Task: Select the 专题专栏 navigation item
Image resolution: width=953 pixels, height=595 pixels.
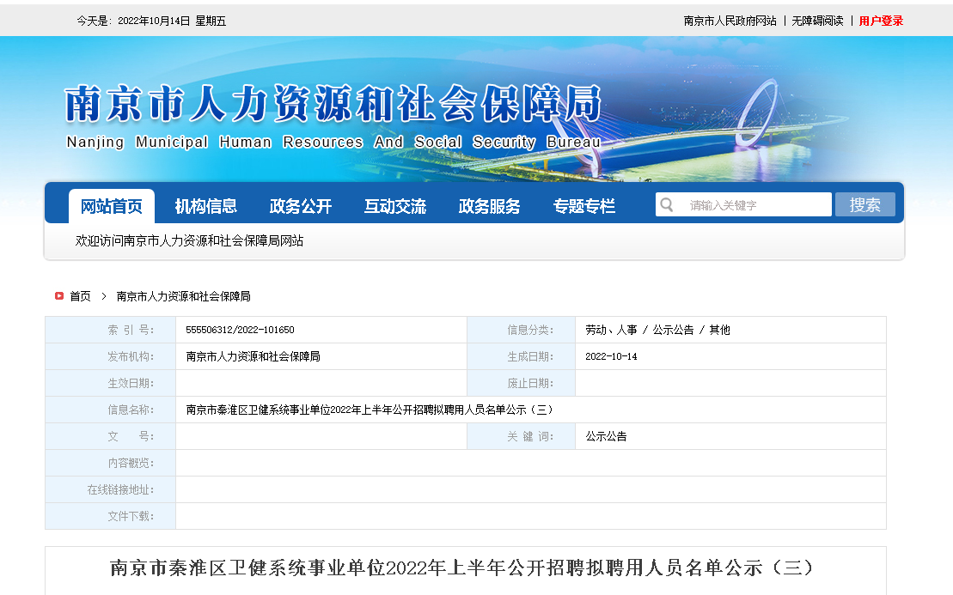Action: click(x=584, y=206)
